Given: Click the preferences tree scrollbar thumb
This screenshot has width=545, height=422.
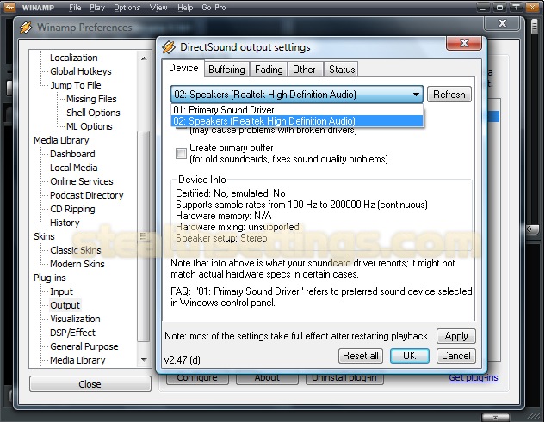Looking at the screenshot, I should coord(143,236).
